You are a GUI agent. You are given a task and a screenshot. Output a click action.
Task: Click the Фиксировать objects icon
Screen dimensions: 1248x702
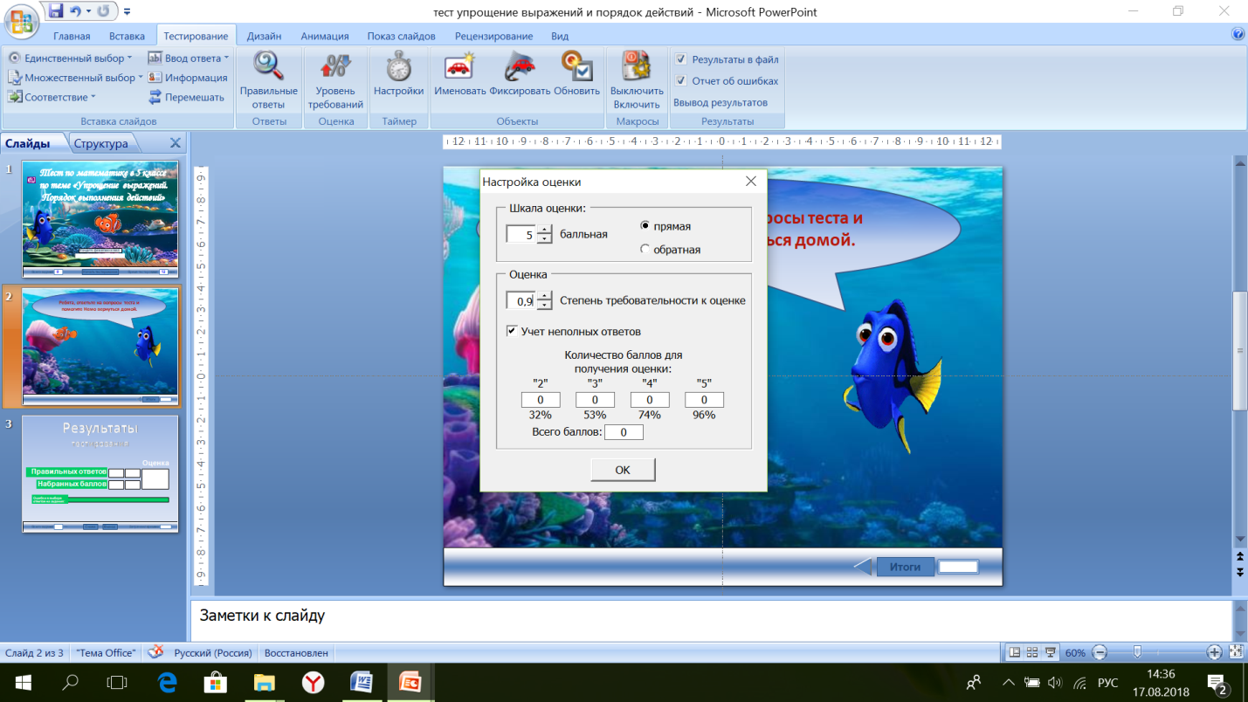click(x=520, y=74)
